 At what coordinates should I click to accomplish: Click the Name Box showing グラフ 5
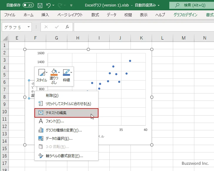(15, 27)
